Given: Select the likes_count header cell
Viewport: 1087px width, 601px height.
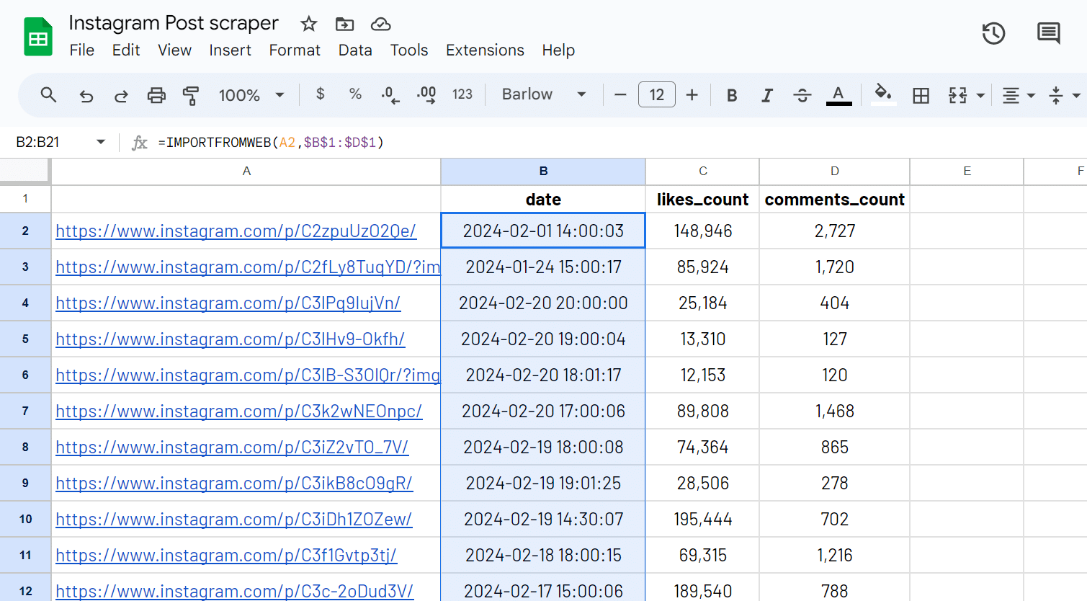Looking at the screenshot, I should click(702, 200).
